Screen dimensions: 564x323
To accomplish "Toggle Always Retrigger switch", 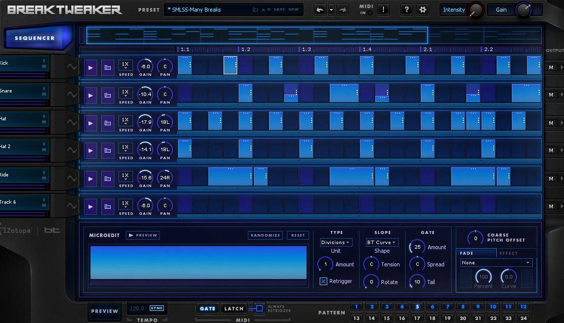I will click(x=259, y=308).
